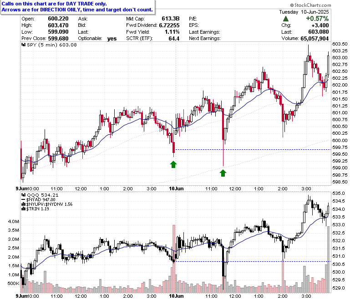Click the first green up arrow marker
The width and height of the screenshot is (355, 300).
(x=173, y=164)
